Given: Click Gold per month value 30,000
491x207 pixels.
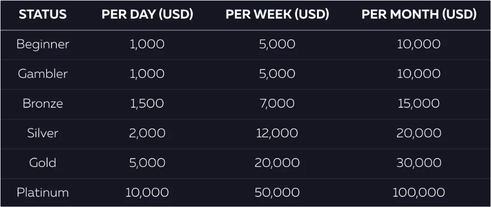Looking at the screenshot, I should tap(419, 163).
